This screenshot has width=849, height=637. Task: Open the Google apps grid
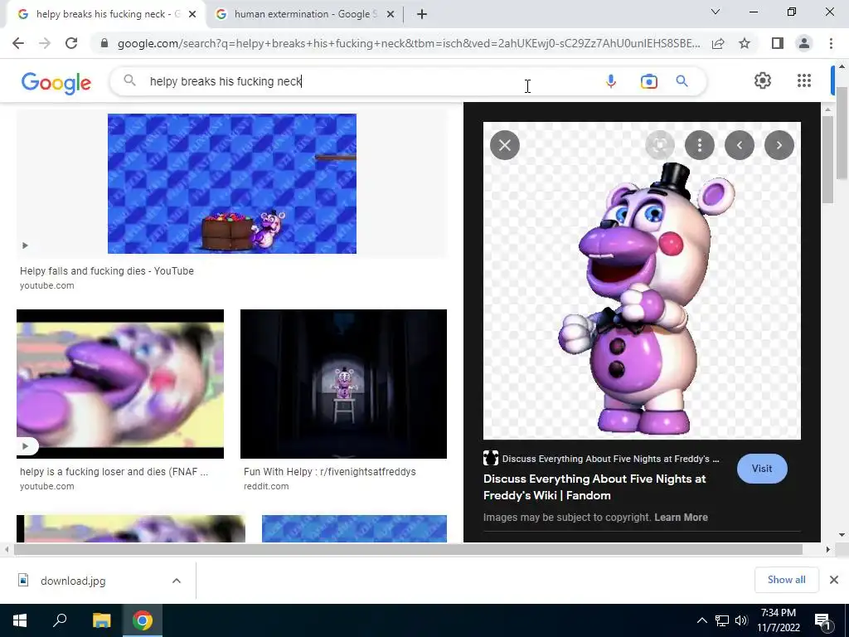pyautogui.click(x=804, y=80)
